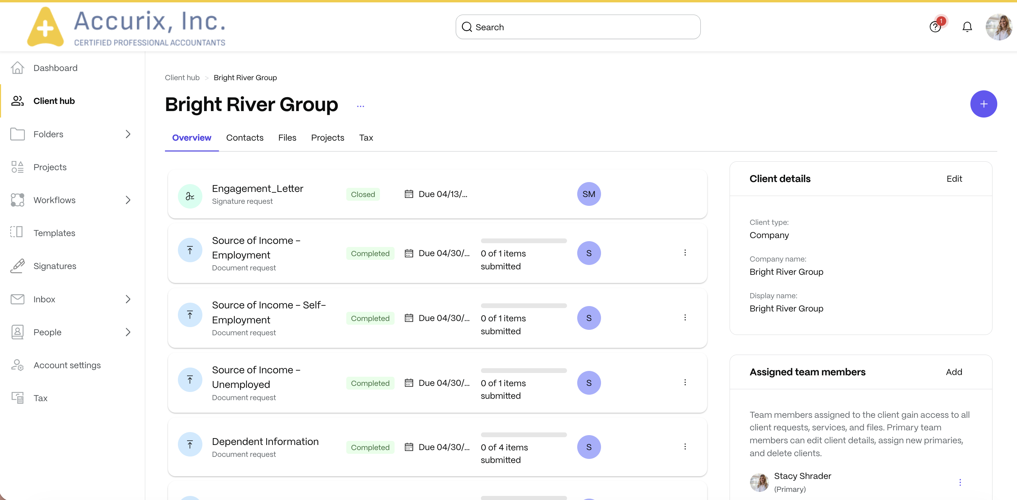Switch to the Overview tab
Viewport: 1017px width, 500px height.
click(191, 138)
